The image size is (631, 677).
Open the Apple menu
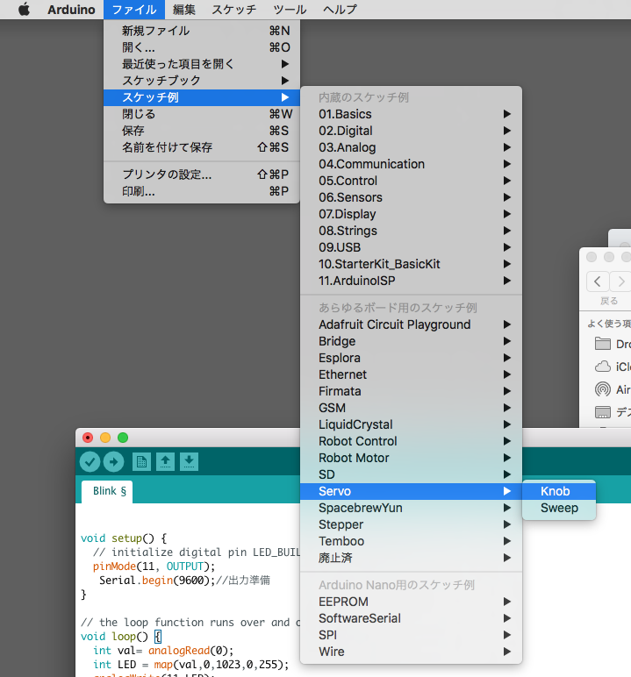[x=25, y=9]
